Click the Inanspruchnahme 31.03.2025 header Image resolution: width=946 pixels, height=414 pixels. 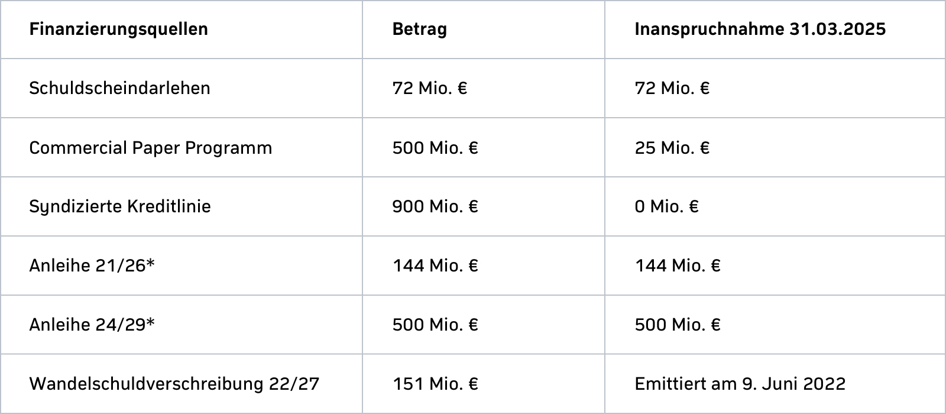coord(760,30)
